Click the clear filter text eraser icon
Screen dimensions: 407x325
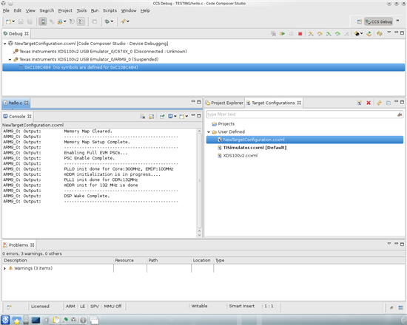(400, 114)
